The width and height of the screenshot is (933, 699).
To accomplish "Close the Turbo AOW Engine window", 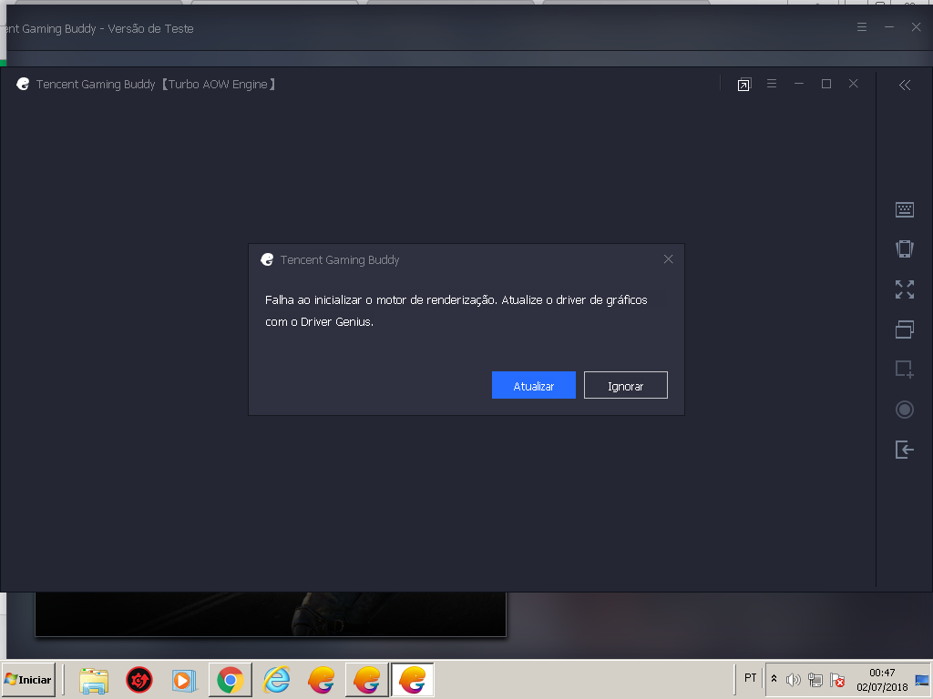I will (853, 84).
